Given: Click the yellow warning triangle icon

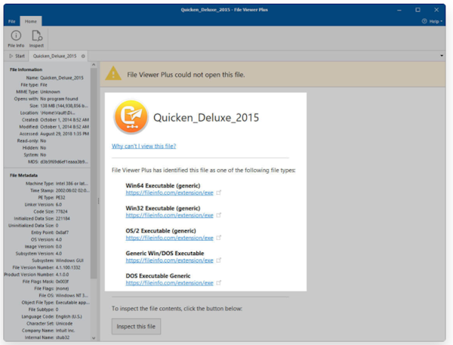Looking at the screenshot, I should (x=113, y=73).
